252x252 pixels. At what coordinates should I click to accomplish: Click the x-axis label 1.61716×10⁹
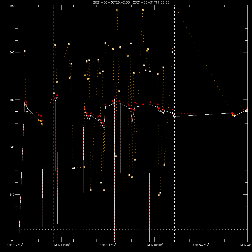[108, 245]
